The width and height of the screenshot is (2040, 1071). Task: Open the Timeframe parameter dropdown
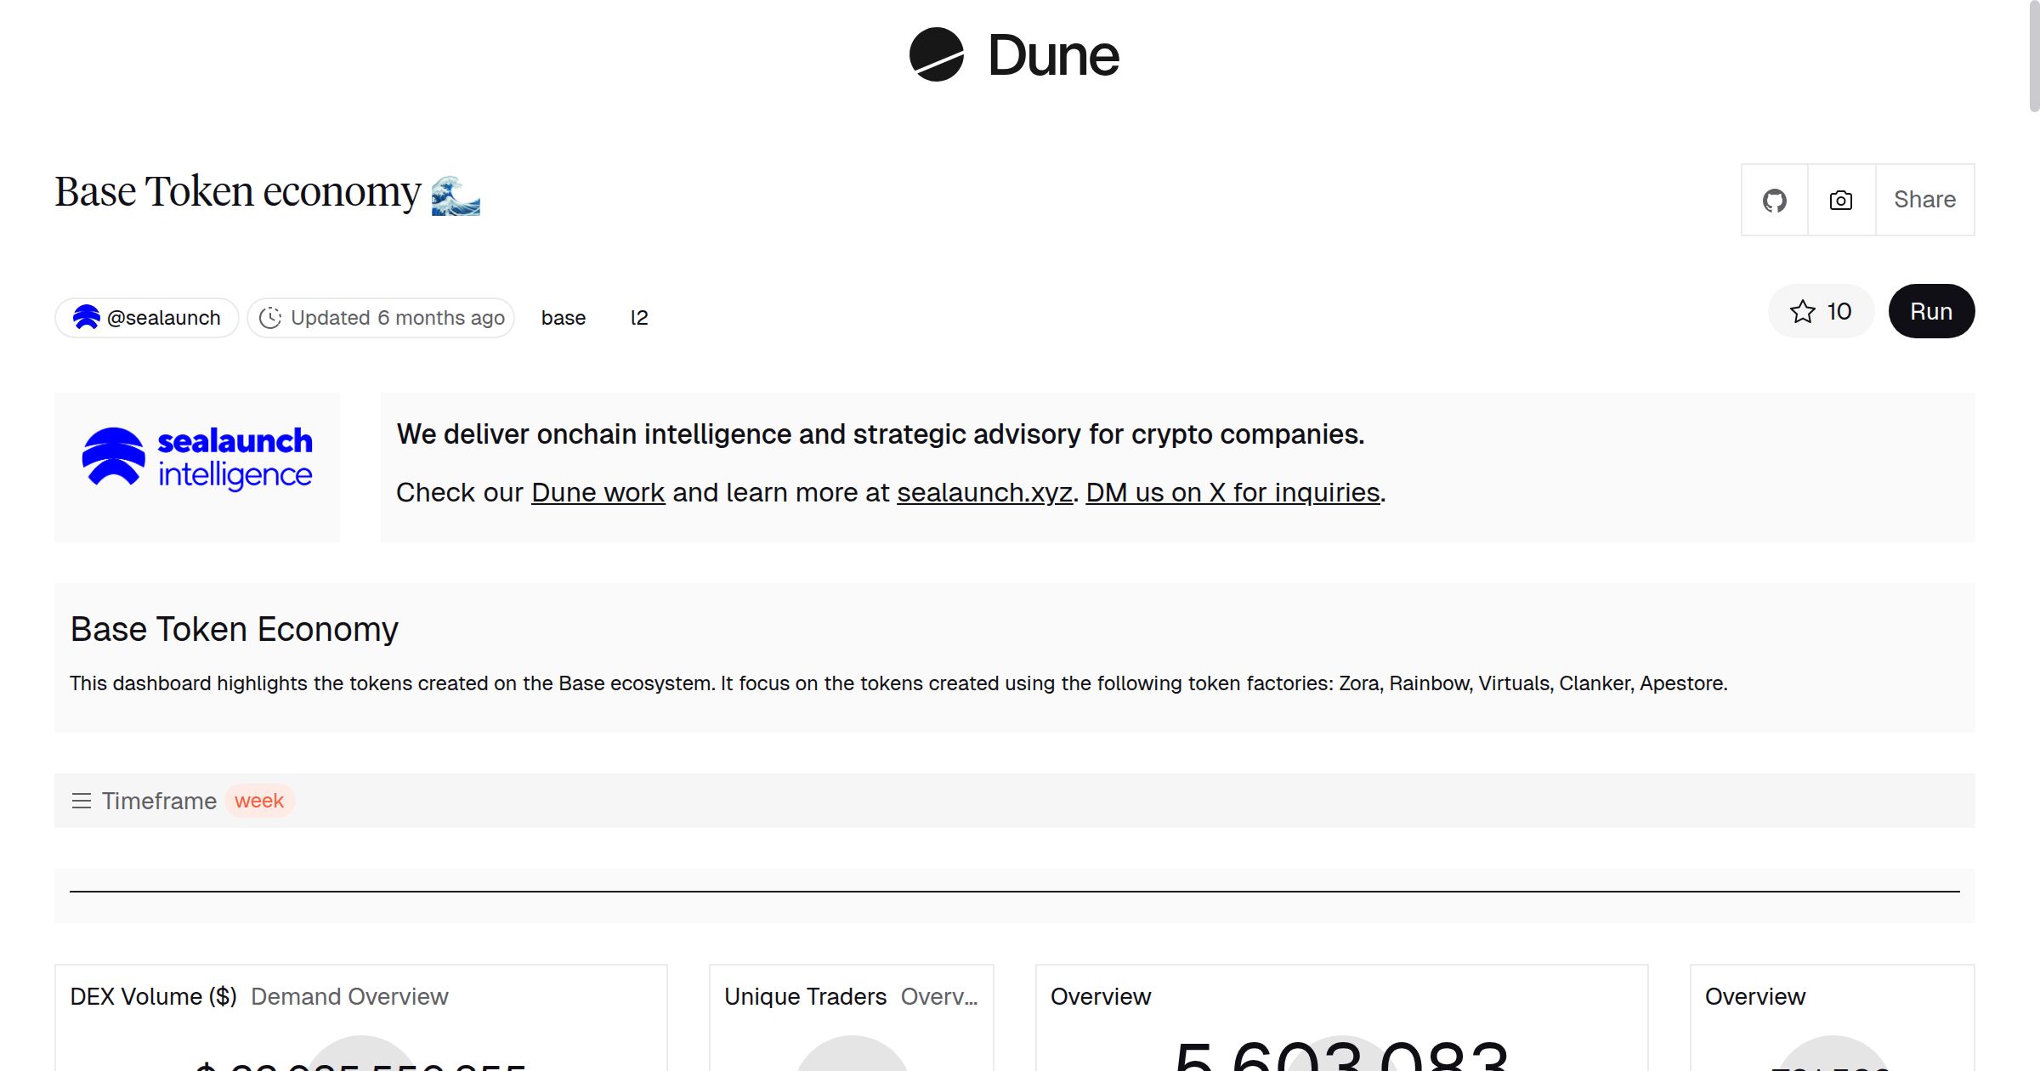(160, 801)
